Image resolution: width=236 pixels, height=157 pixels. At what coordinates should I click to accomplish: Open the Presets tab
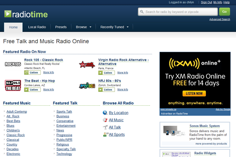[61, 27]
